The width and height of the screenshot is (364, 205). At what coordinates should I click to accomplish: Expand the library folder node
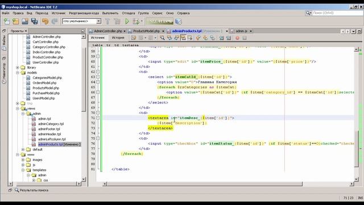click(x=18, y=67)
